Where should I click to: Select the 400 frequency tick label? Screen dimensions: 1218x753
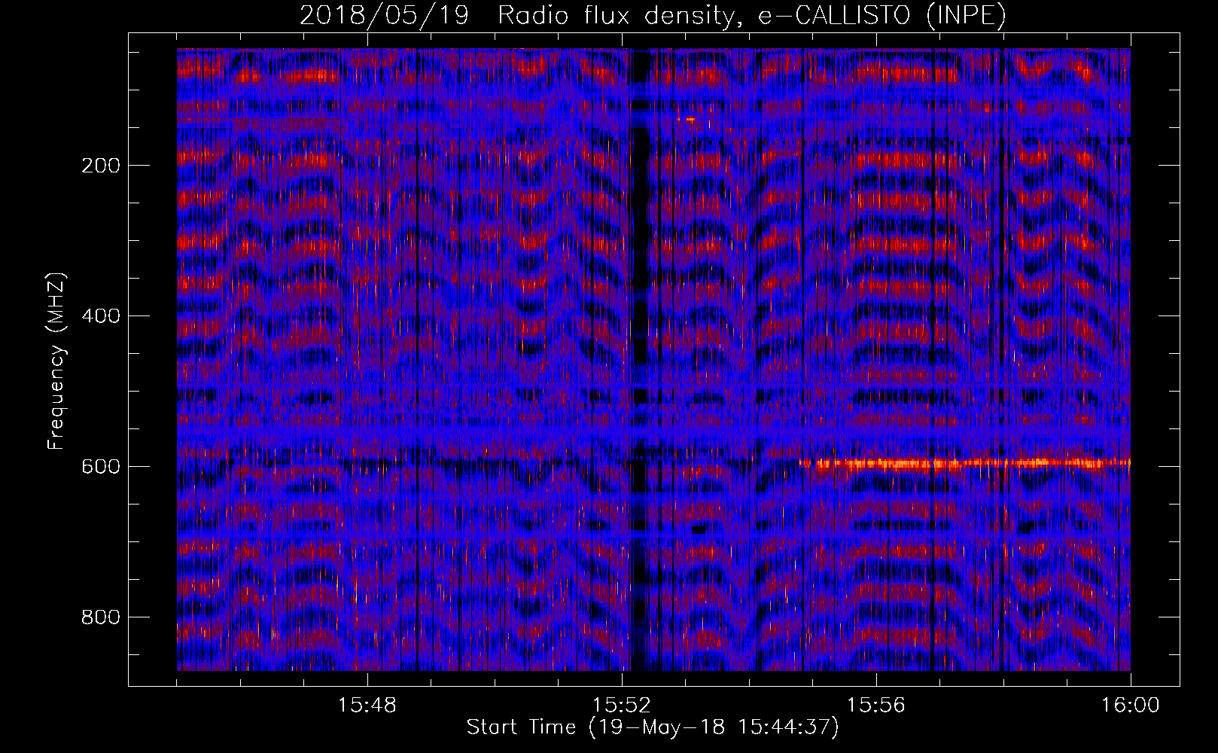100,316
